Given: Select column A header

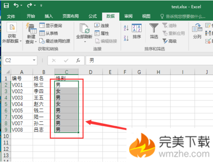Looking at the screenshot, I should point(22,72).
